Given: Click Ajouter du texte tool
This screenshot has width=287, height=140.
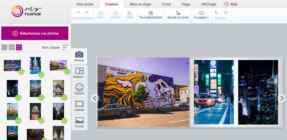Looking at the screenshot, I should coord(178,15).
